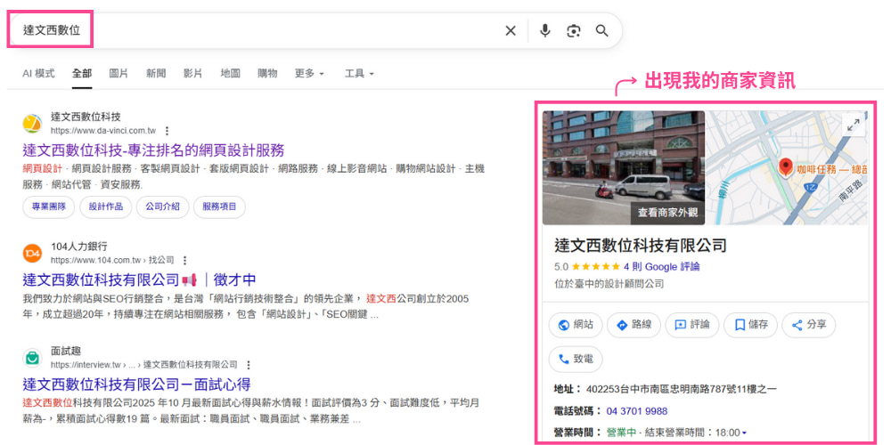Click the magnifier search icon
This screenshot has width=891, height=445.
point(602,30)
